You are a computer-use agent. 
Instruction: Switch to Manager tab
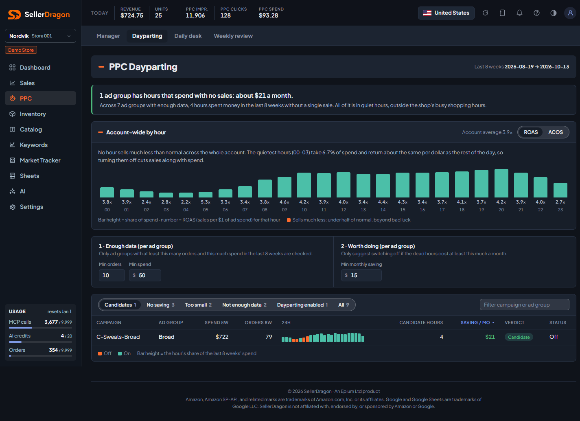tap(108, 36)
